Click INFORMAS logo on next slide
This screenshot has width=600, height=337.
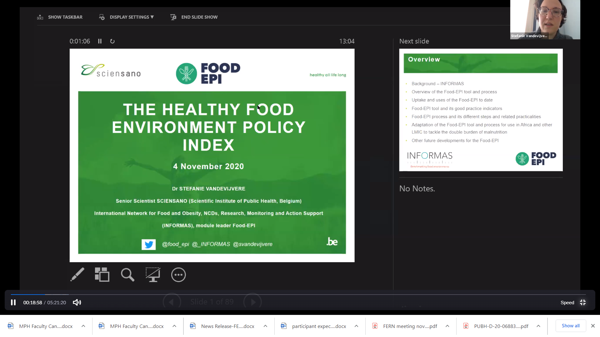[430, 159]
